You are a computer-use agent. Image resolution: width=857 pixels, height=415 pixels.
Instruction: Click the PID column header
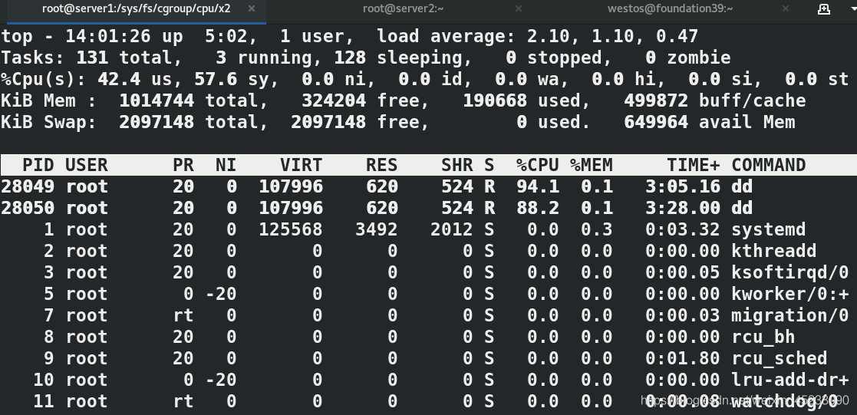[x=38, y=165]
